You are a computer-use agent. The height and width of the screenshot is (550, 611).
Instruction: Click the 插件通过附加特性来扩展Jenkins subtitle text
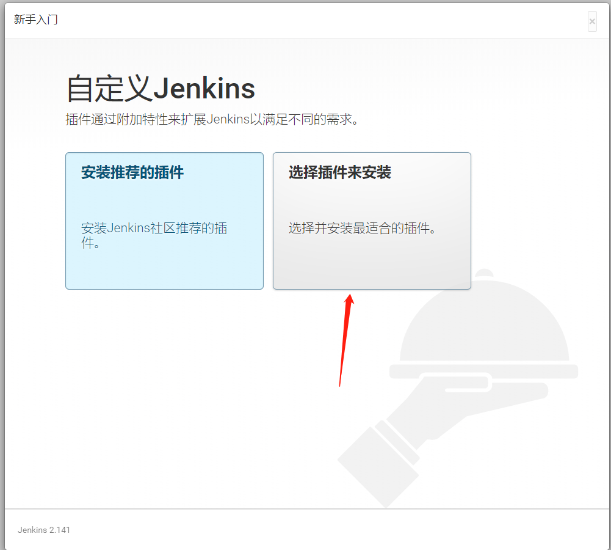pos(212,119)
